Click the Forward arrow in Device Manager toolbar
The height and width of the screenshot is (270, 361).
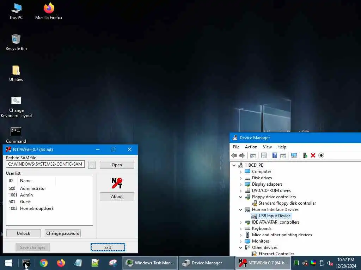[x=242, y=155]
